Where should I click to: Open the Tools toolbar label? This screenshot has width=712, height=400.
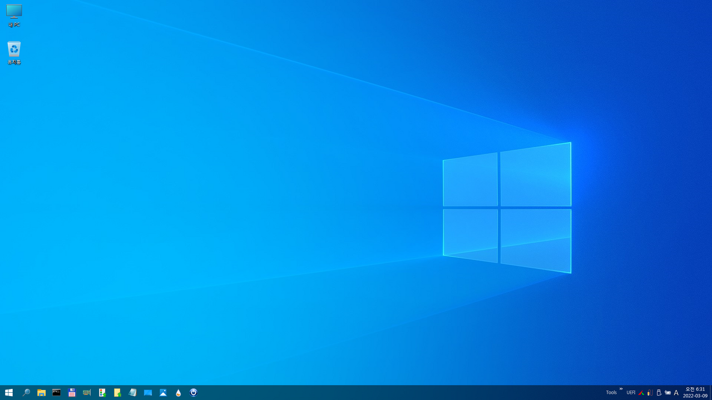click(x=611, y=392)
